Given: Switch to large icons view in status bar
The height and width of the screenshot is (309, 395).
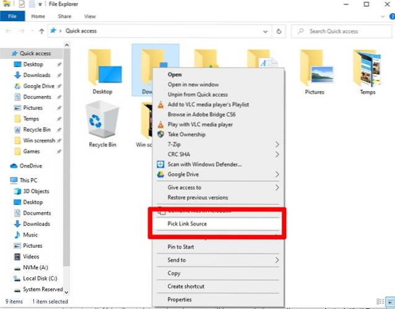Looking at the screenshot, I should (x=391, y=302).
